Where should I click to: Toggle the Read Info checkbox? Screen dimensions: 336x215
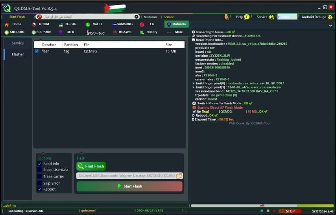[x=40, y=164]
